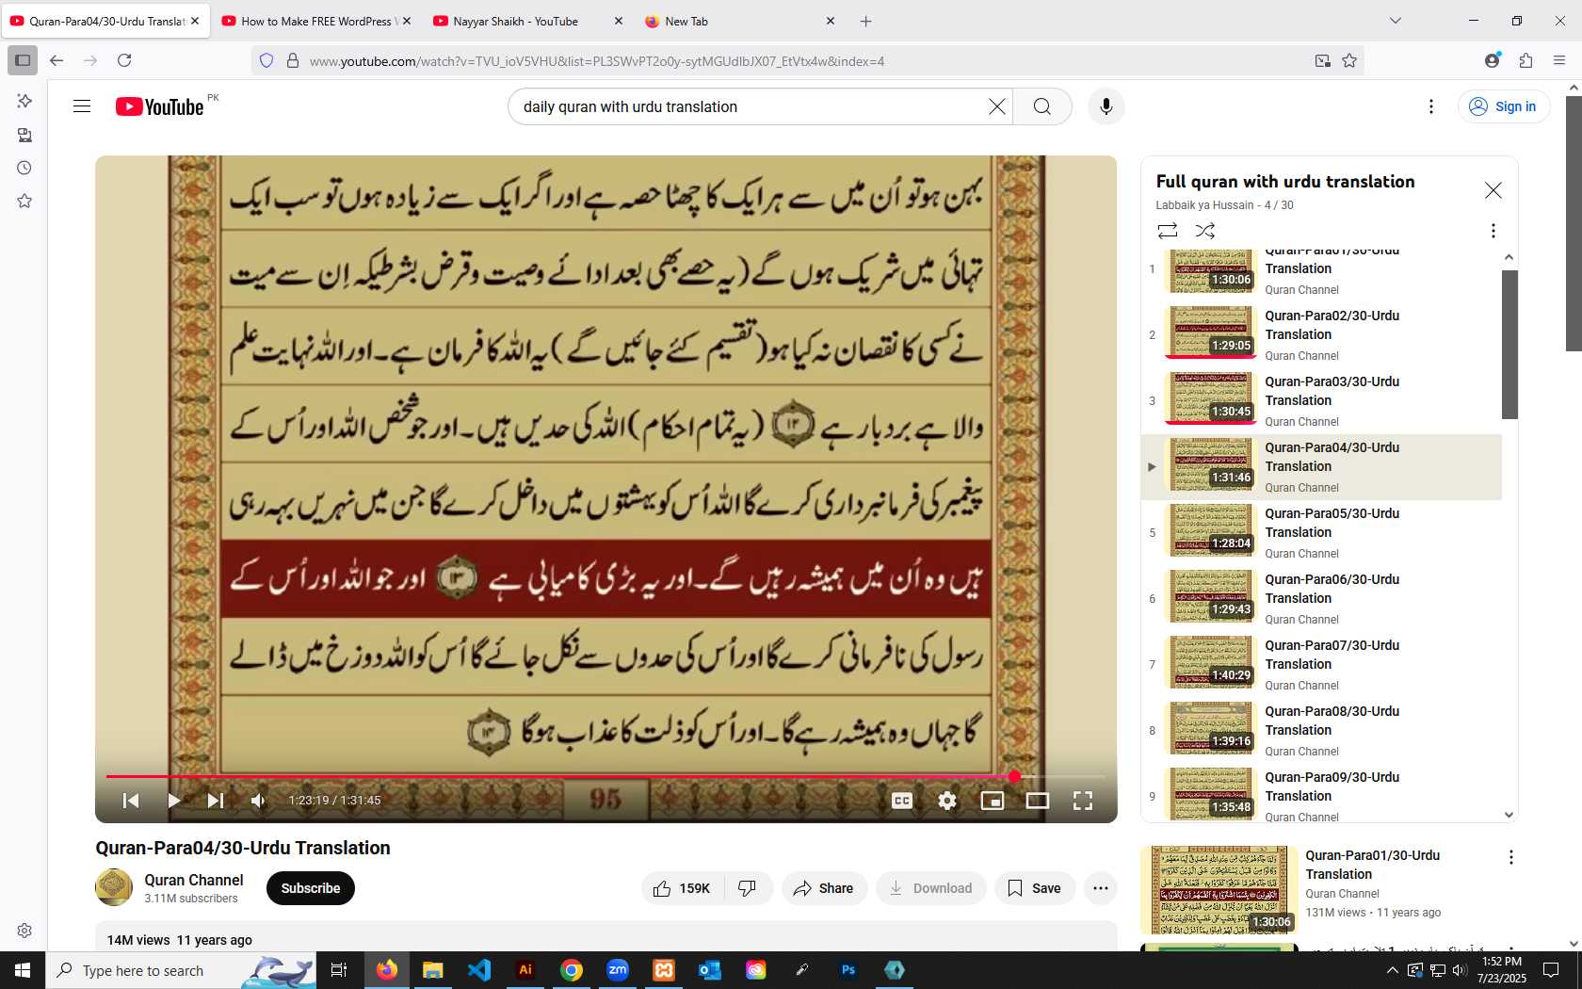
Task: Bookmark this page with star icon
Action: [x=1349, y=60]
